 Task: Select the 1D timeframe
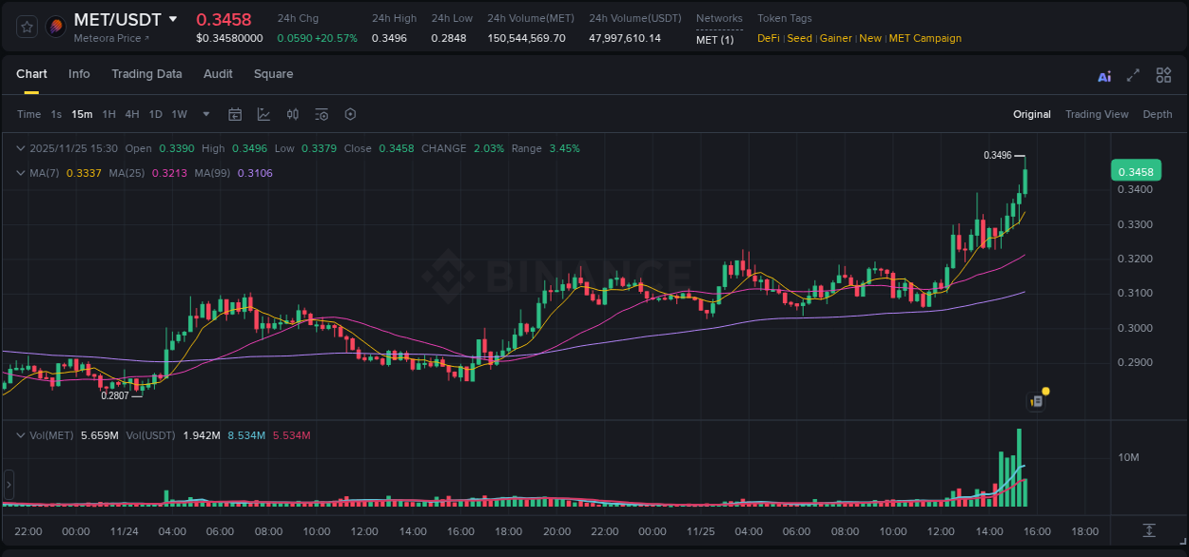pos(155,114)
